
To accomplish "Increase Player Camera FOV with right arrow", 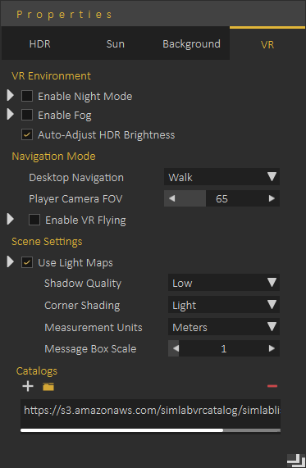I will [272, 198].
